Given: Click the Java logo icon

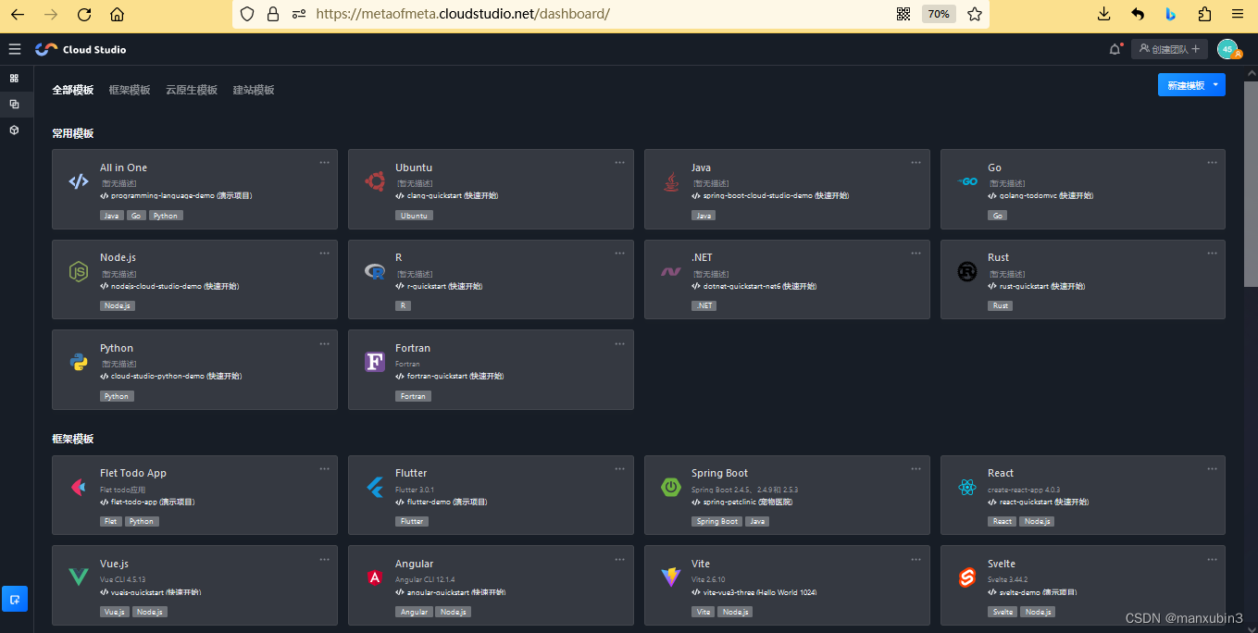Looking at the screenshot, I should tap(671, 181).
